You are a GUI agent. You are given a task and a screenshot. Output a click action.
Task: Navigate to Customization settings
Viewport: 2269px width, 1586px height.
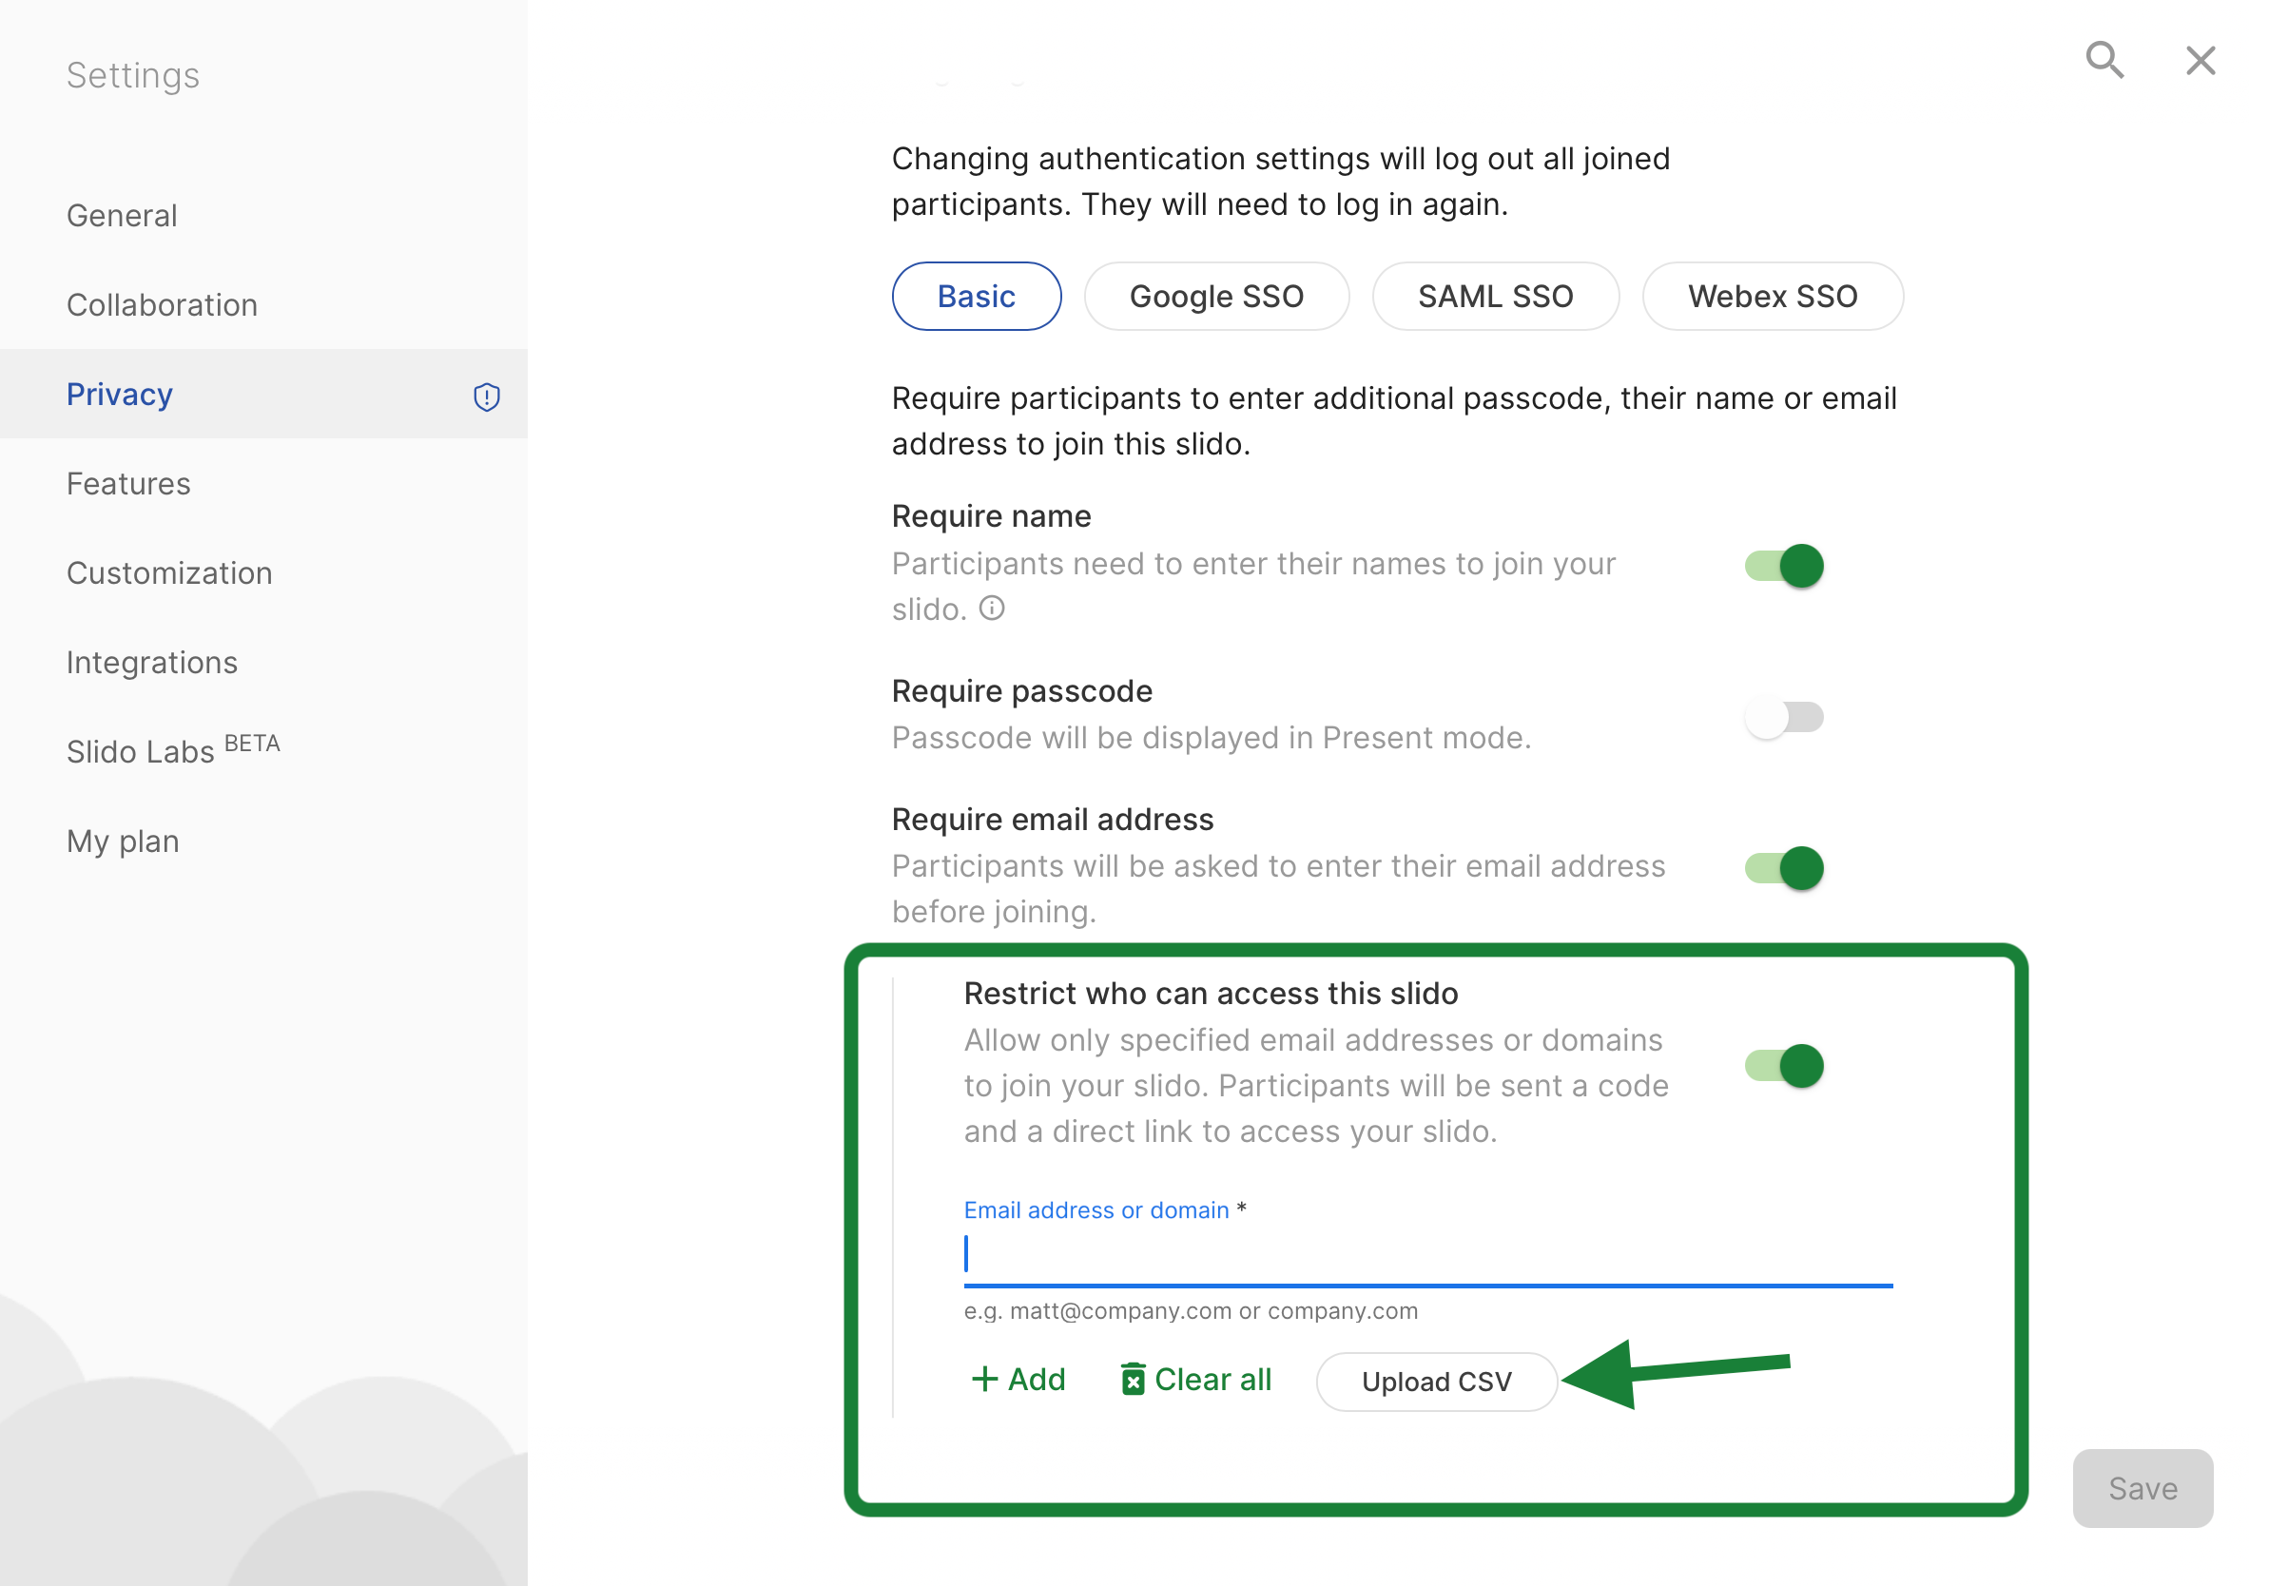tap(263, 572)
